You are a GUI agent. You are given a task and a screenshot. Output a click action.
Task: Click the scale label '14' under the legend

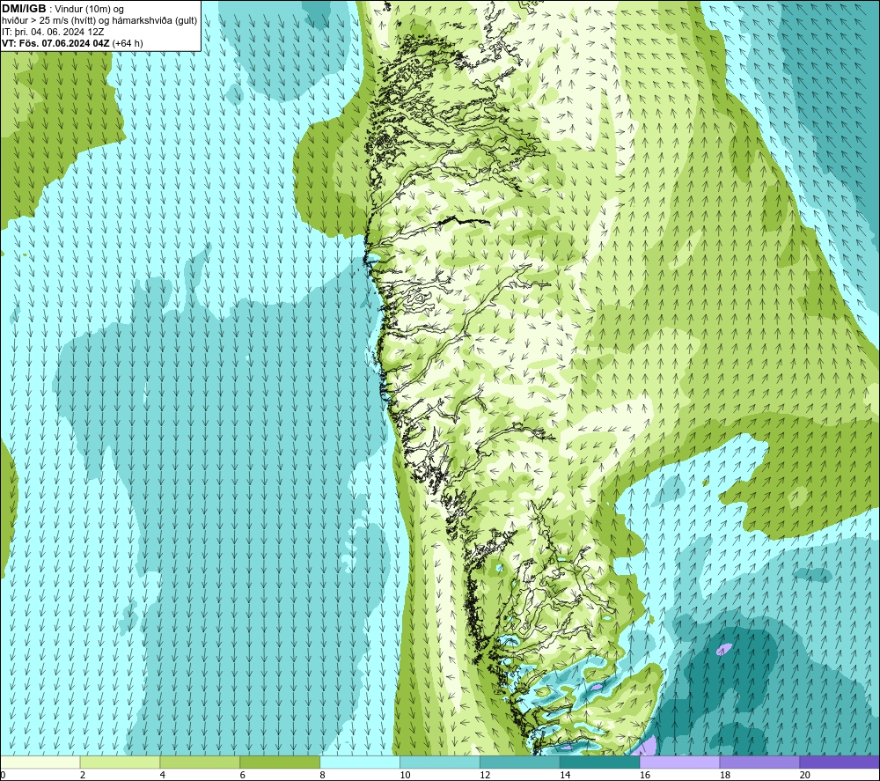565,775
